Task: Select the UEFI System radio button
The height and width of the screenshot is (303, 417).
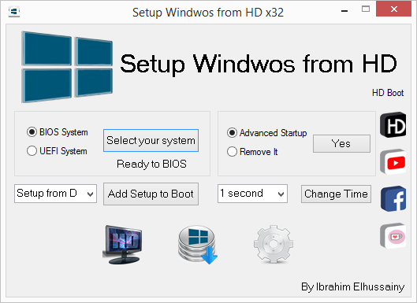Action: tap(57, 151)
